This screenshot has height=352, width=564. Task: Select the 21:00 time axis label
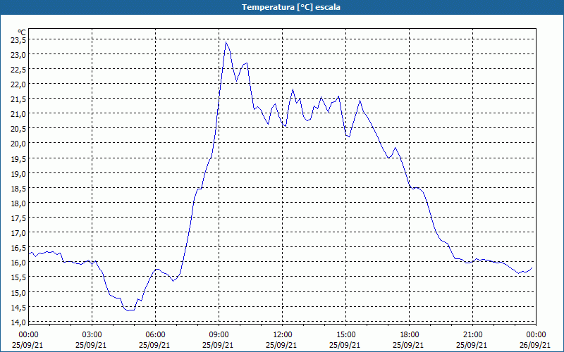[x=472, y=335]
